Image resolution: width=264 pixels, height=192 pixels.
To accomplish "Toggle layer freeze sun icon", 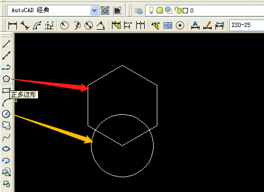I will (159, 11).
